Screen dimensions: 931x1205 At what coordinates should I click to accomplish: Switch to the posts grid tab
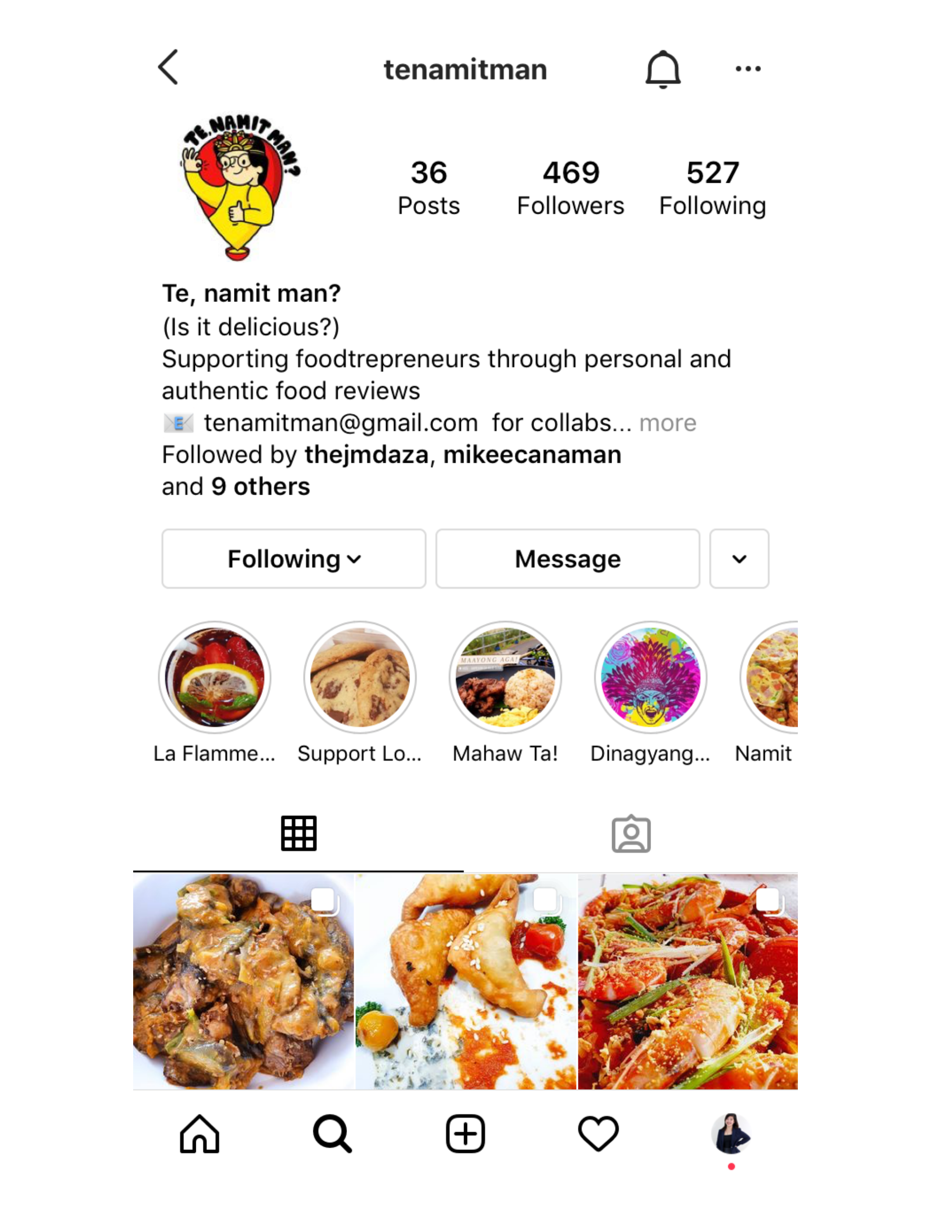point(298,834)
